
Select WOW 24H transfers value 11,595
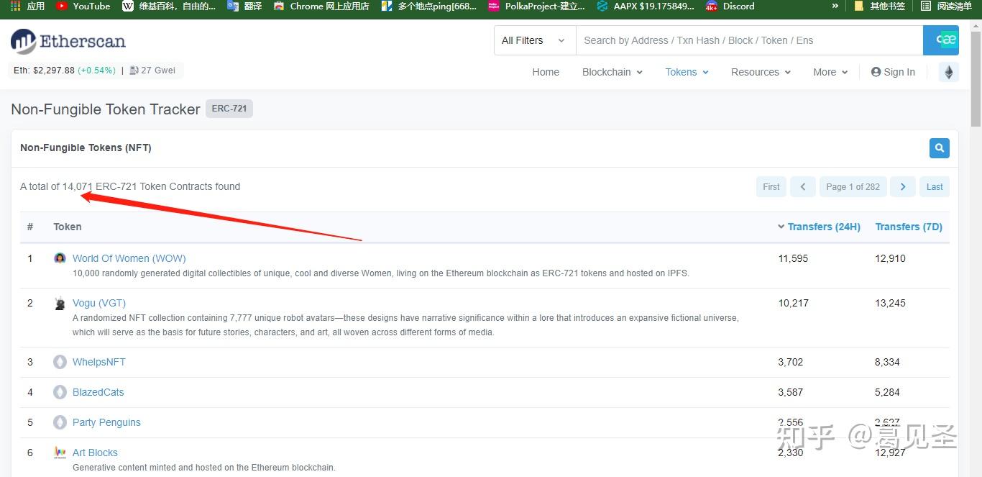794,258
